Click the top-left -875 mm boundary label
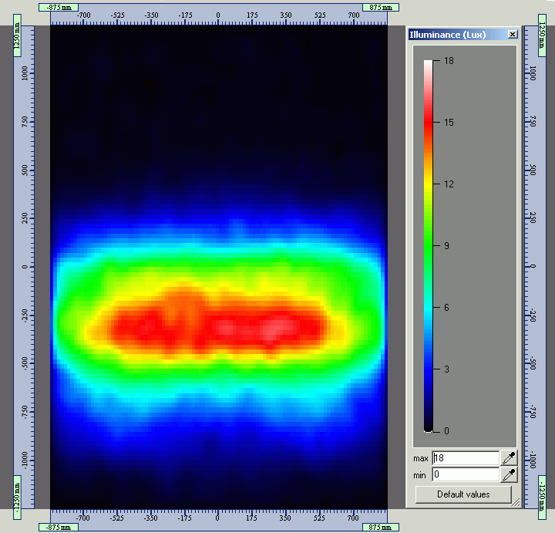 coord(59,8)
